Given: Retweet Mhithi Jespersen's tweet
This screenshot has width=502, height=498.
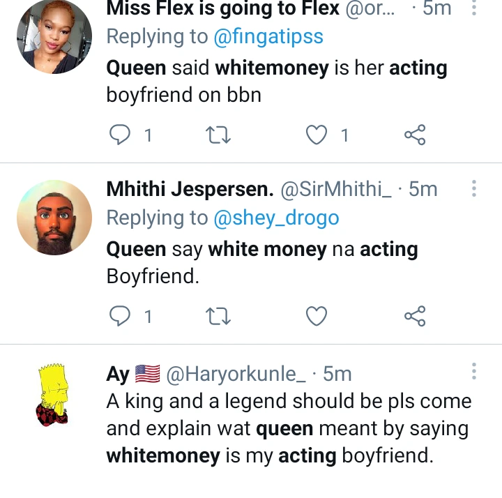Looking at the screenshot, I should (218, 316).
